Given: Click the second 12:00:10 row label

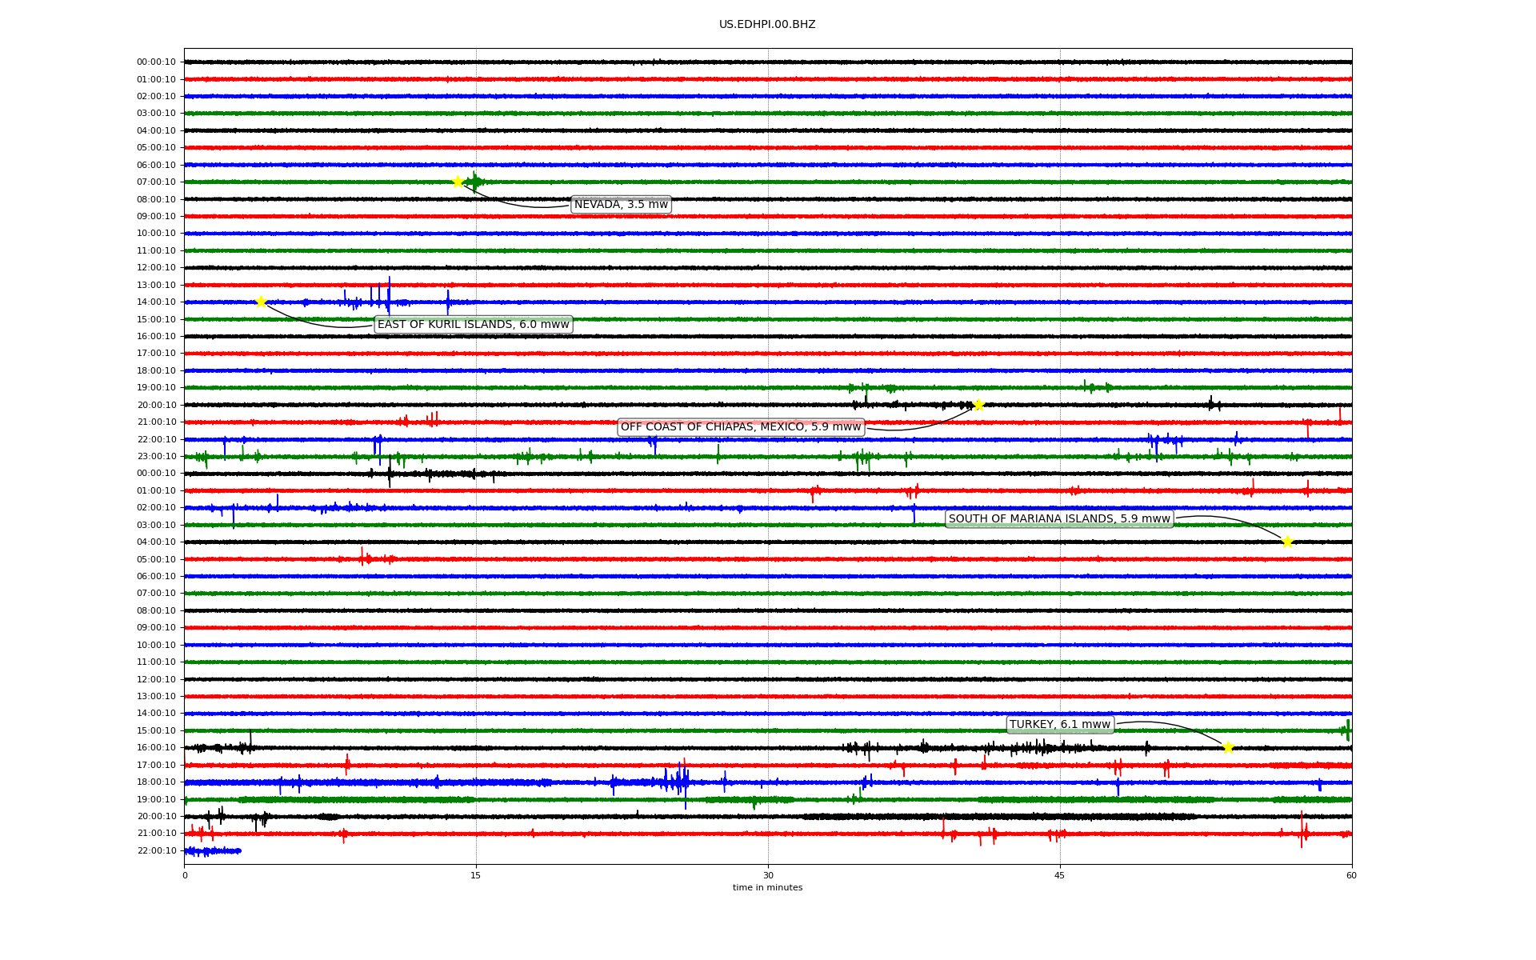Looking at the screenshot, I should coord(156,680).
